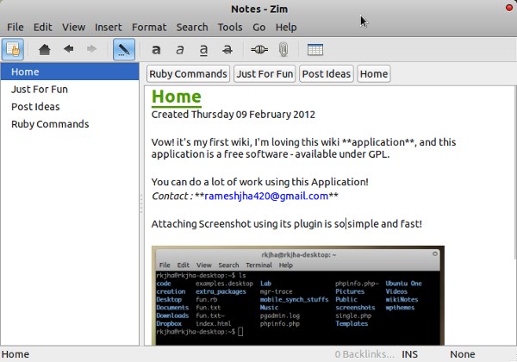
Task: Apply italic emphasis formatting icon
Action: [179, 49]
